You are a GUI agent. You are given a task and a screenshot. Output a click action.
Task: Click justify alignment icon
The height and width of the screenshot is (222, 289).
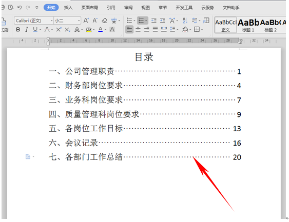tap(155, 29)
